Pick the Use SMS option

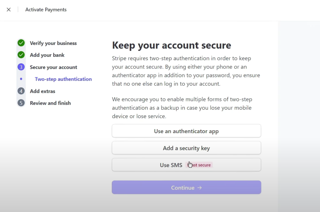171,165
